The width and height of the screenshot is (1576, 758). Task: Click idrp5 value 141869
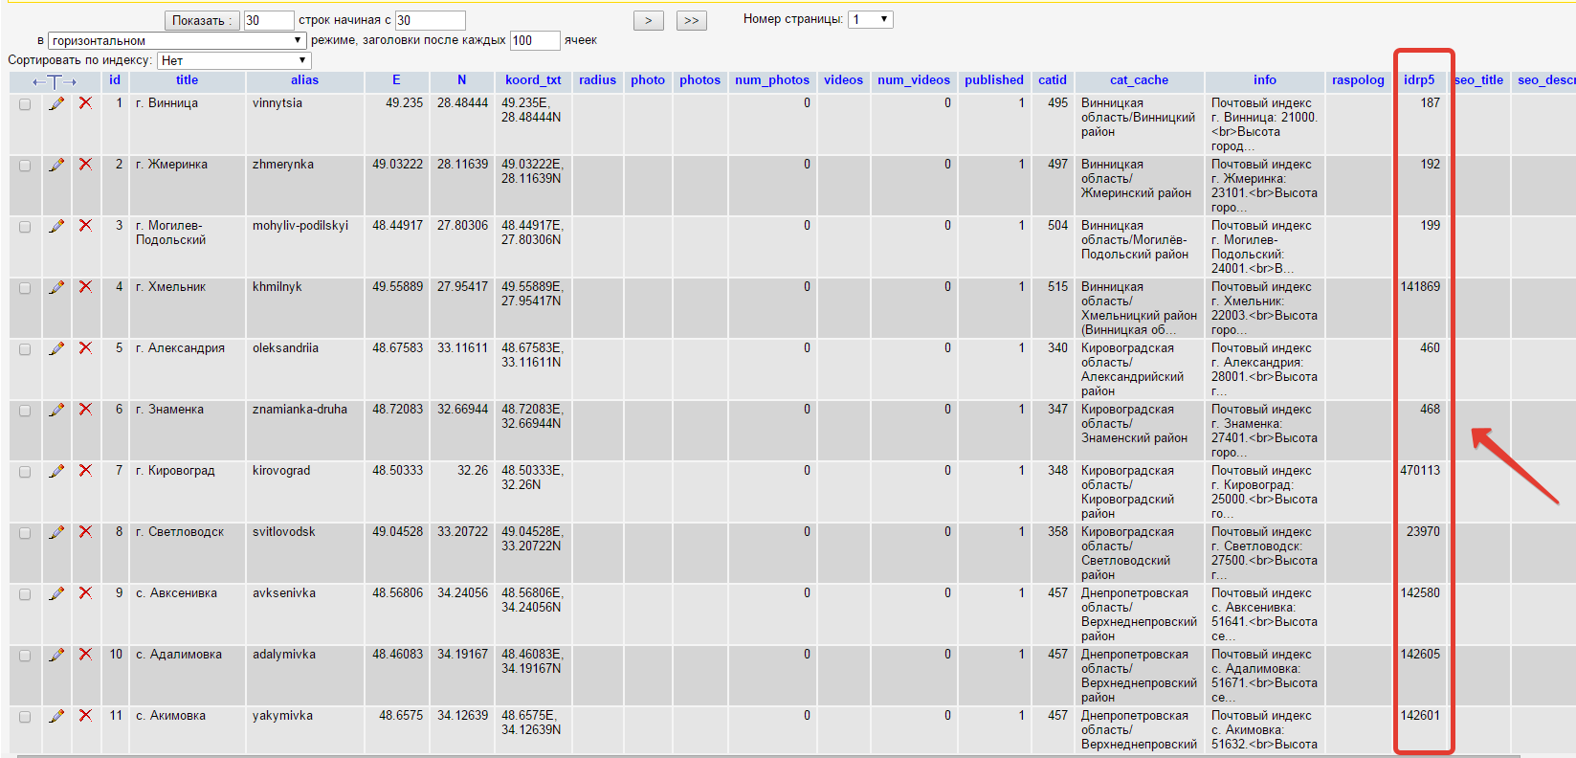(x=1420, y=287)
